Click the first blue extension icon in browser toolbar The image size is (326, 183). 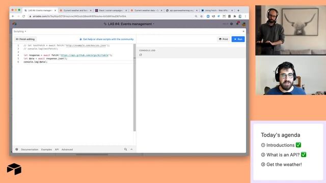(208, 16)
